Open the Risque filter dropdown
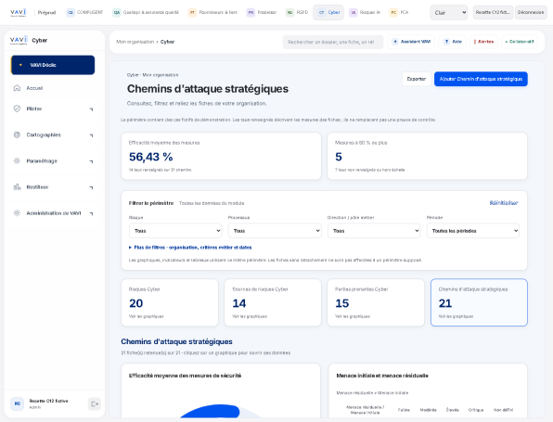 click(175, 231)
